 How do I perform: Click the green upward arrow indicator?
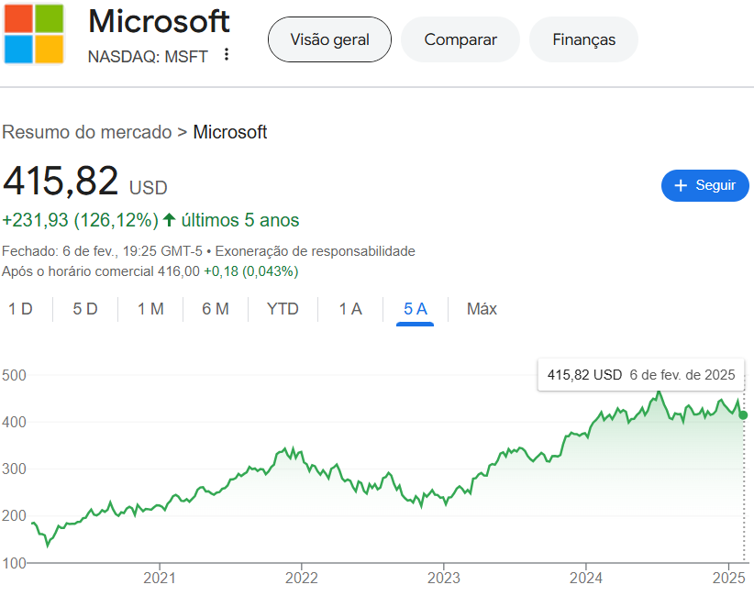click(x=169, y=220)
